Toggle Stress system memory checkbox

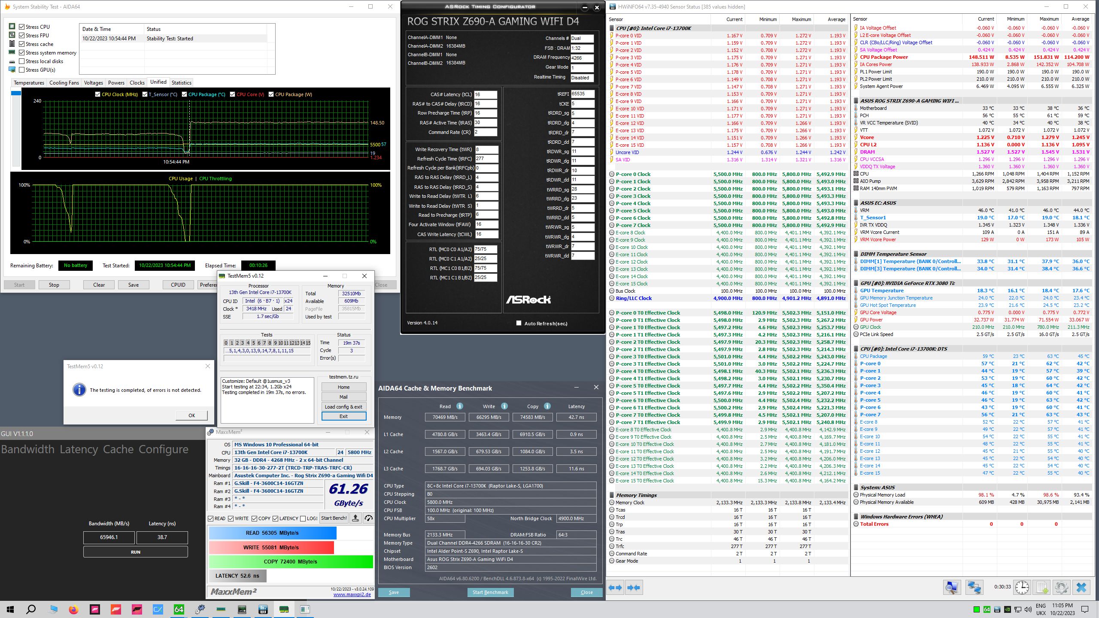[21, 52]
